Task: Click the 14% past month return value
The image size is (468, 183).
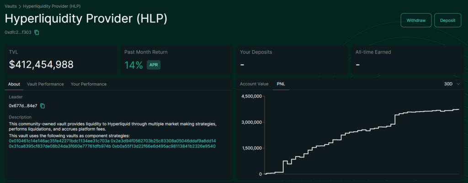Action: tap(134, 65)
